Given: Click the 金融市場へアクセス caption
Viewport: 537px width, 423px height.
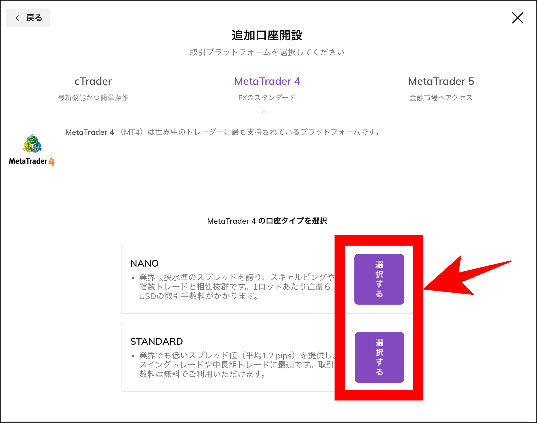Looking at the screenshot, I should tap(441, 98).
